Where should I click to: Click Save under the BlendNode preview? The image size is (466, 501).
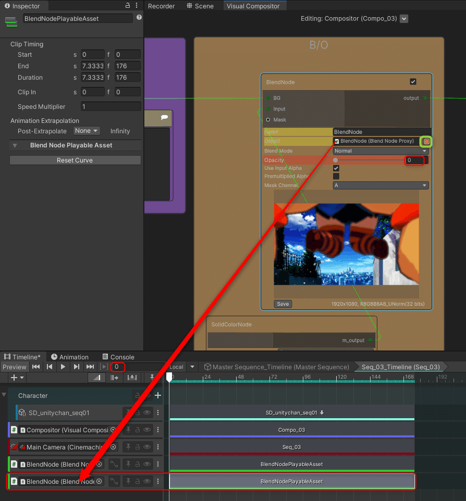pyautogui.click(x=283, y=304)
